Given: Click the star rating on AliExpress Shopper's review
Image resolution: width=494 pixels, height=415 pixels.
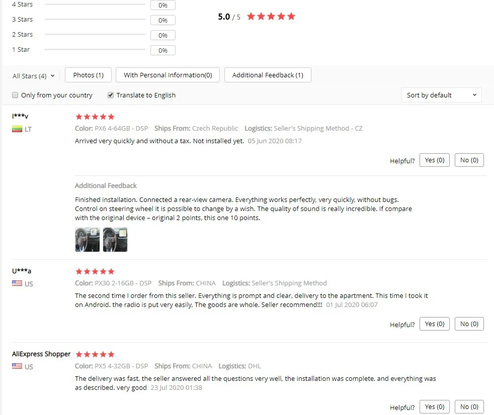Looking at the screenshot, I should 95,355.
